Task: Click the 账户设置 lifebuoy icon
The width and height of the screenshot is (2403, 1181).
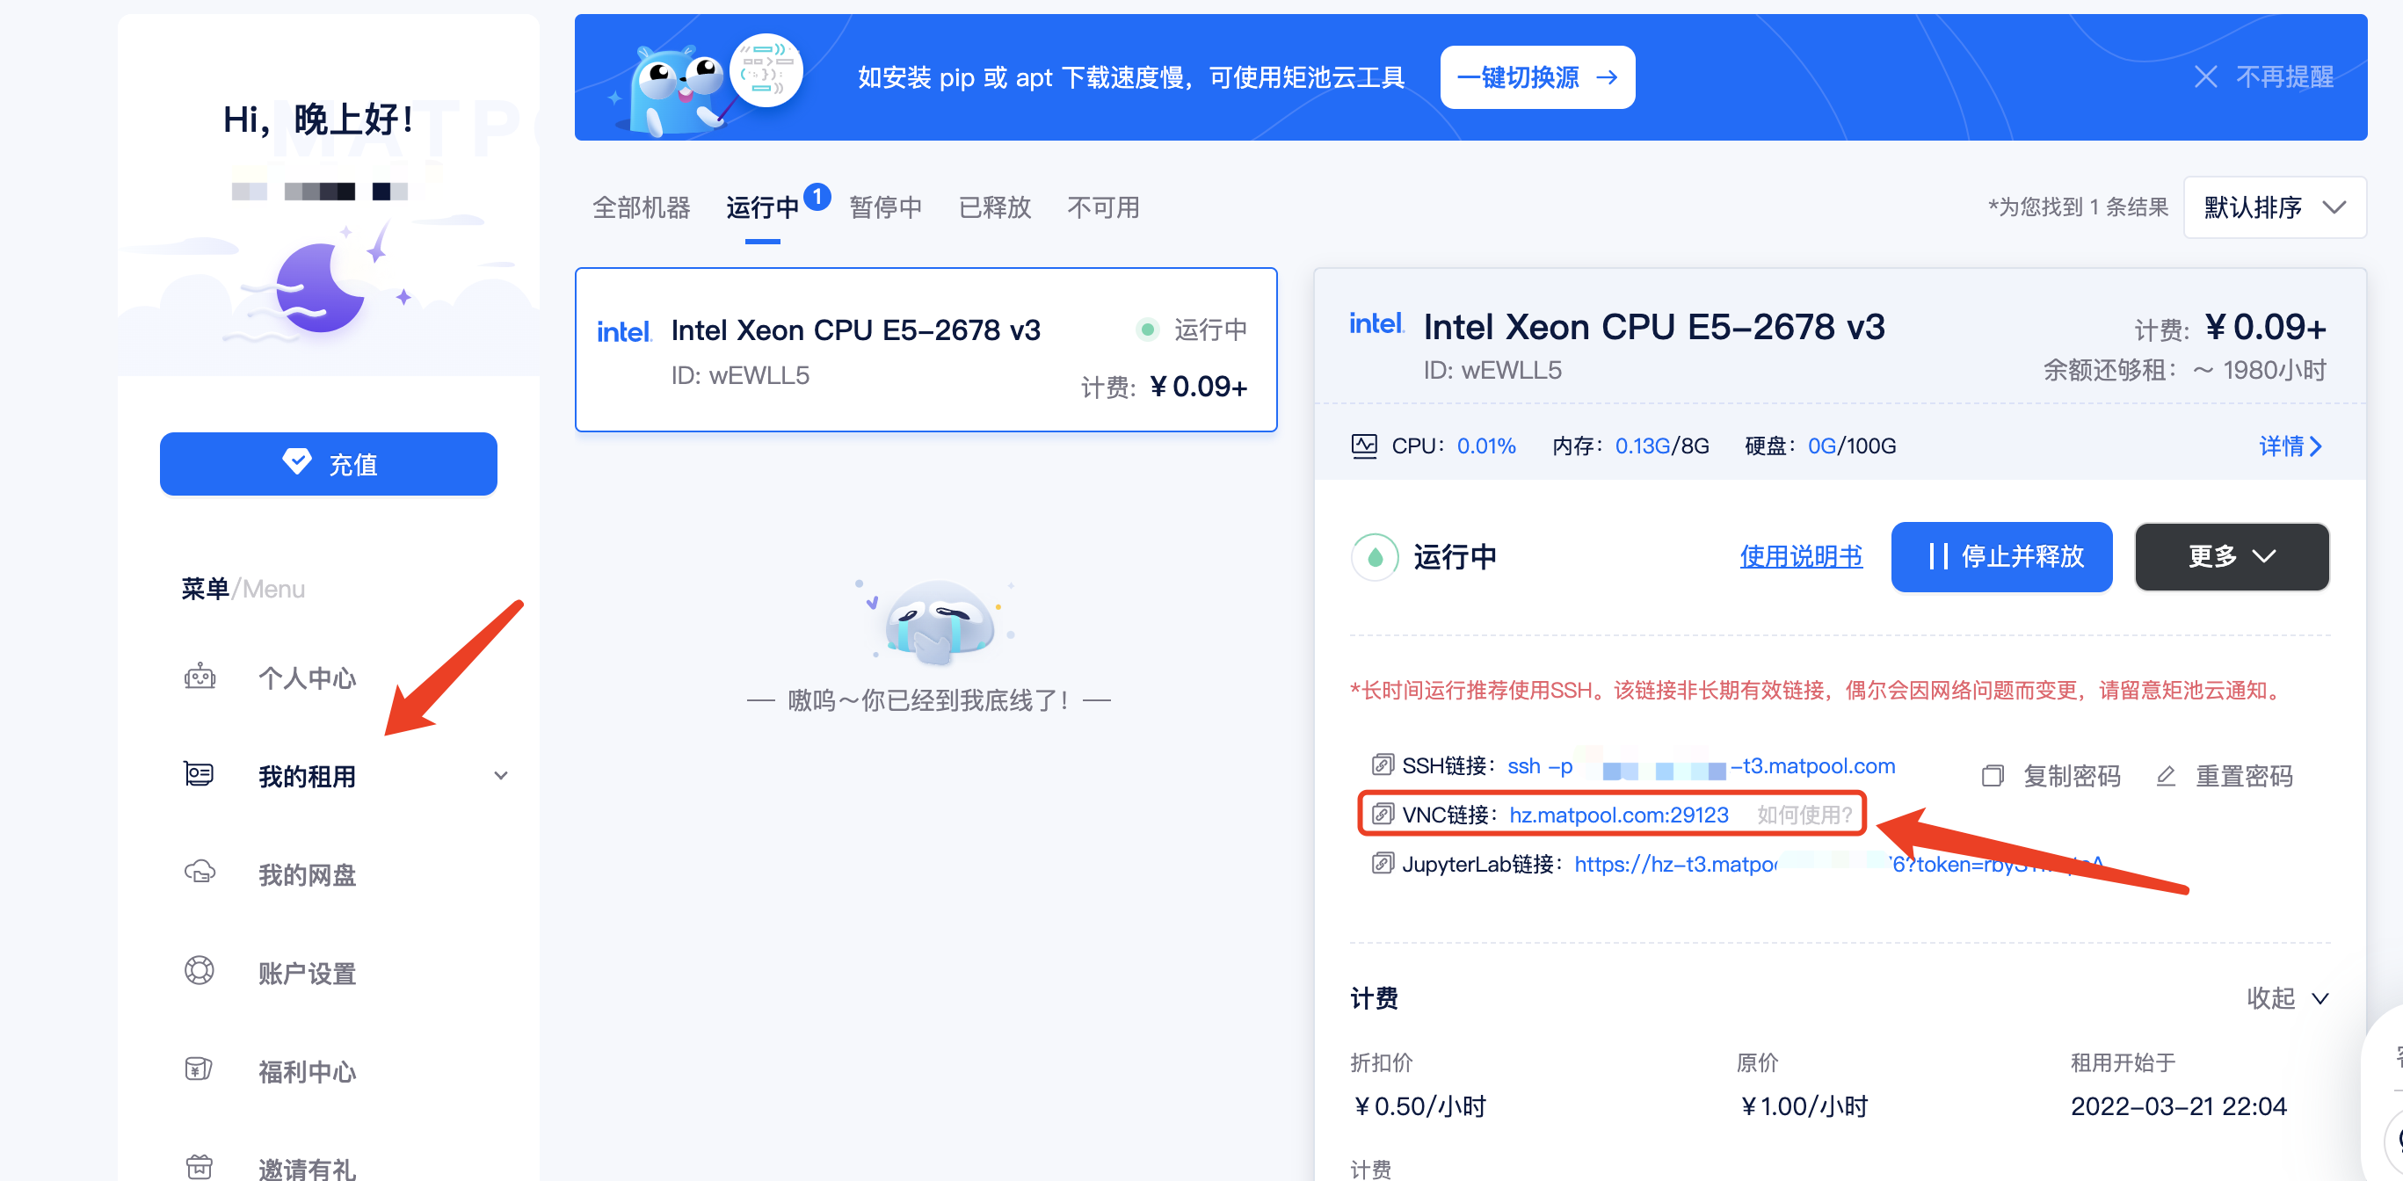Action: [x=200, y=971]
